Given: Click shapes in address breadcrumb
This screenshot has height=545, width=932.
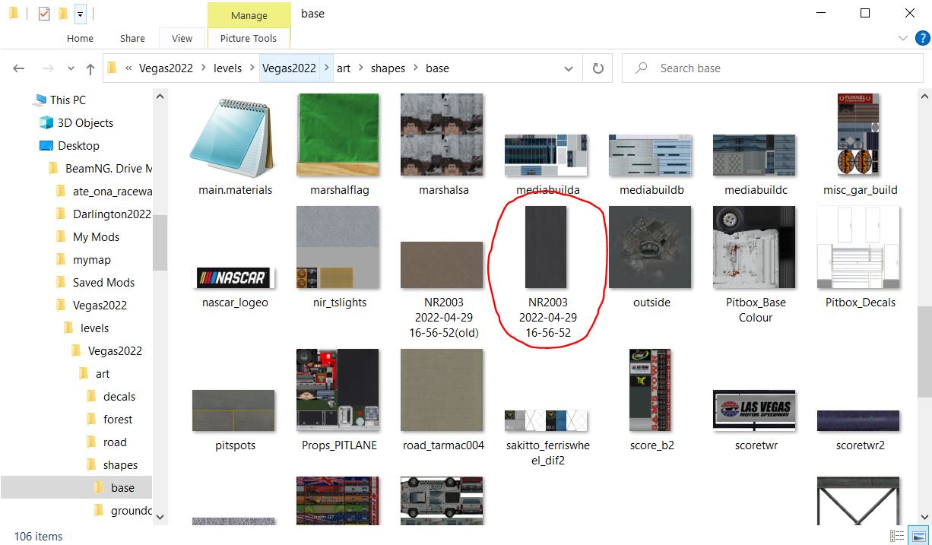Looking at the screenshot, I should click(x=388, y=68).
